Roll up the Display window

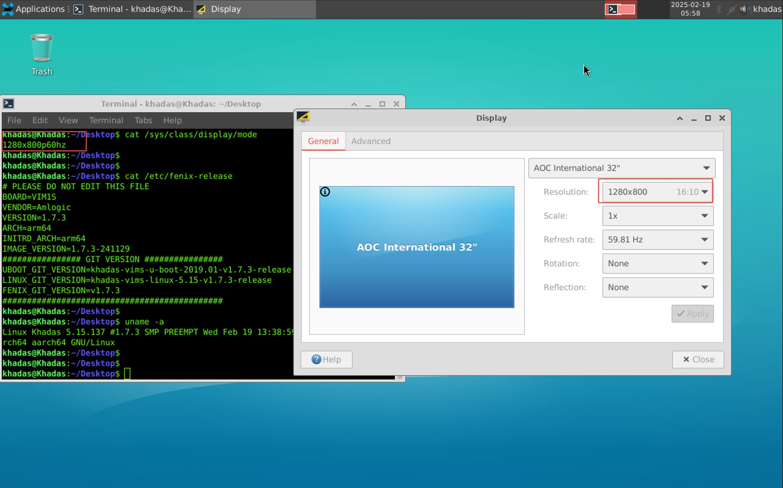(x=680, y=118)
